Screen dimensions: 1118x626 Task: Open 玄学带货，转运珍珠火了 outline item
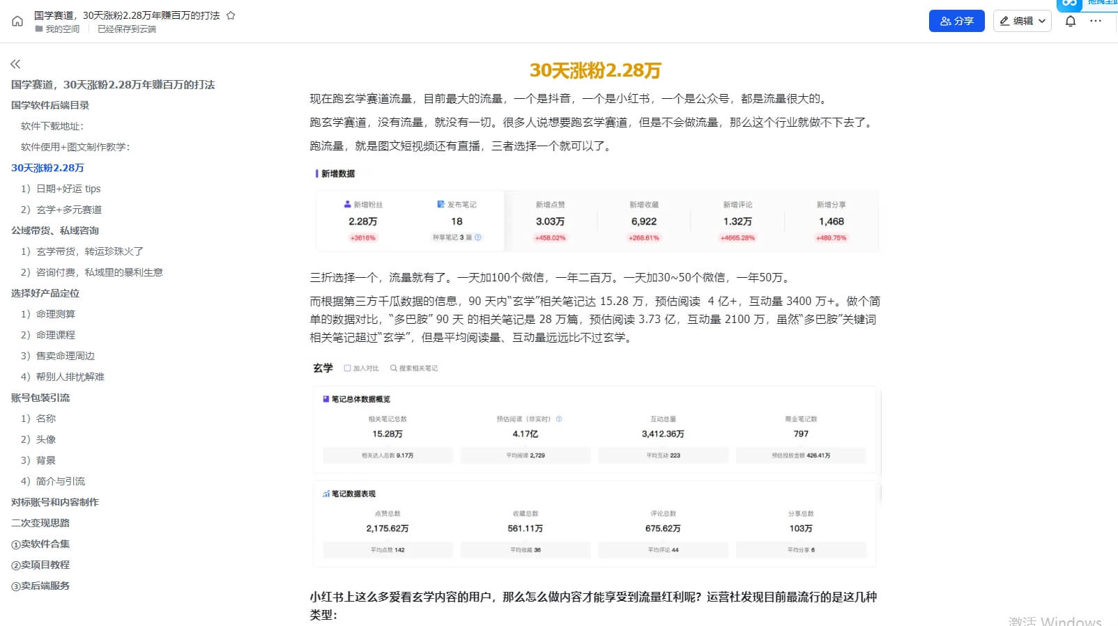point(82,251)
